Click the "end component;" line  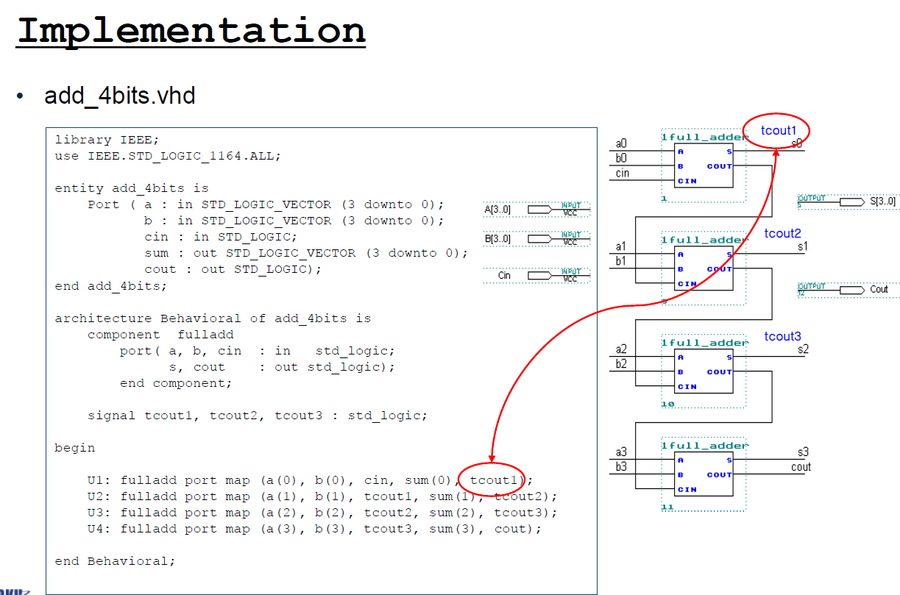pos(176,382)
